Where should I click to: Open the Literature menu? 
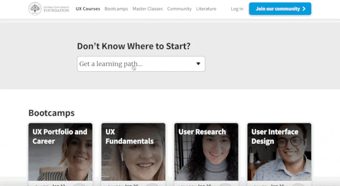206,9
